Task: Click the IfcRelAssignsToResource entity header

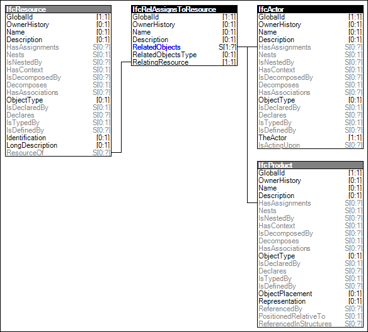Action: [x=184, y=9]
